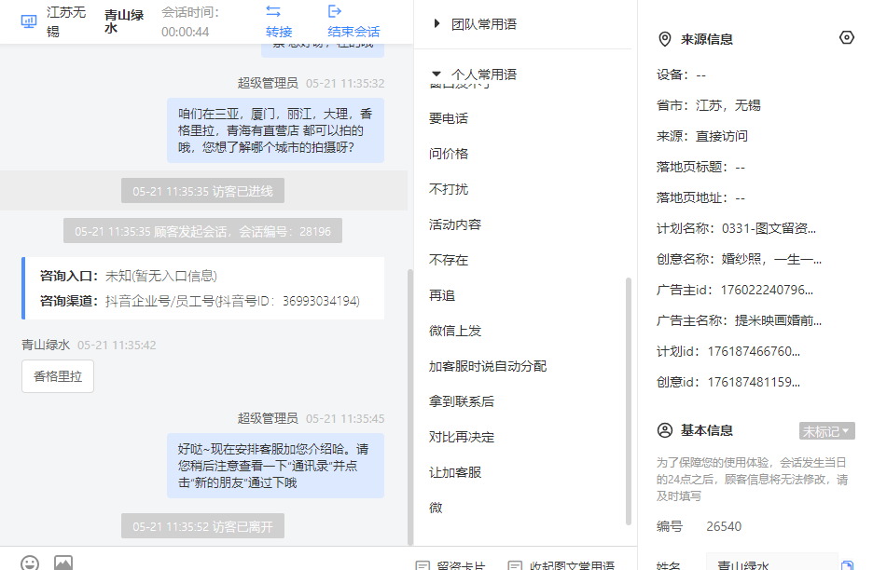
Task: Choose the 对比再决定 quick phrase
Action: pos(462,437)
